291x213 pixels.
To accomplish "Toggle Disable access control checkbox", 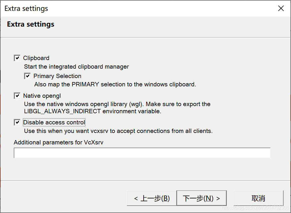I will [x=17, y=122].
